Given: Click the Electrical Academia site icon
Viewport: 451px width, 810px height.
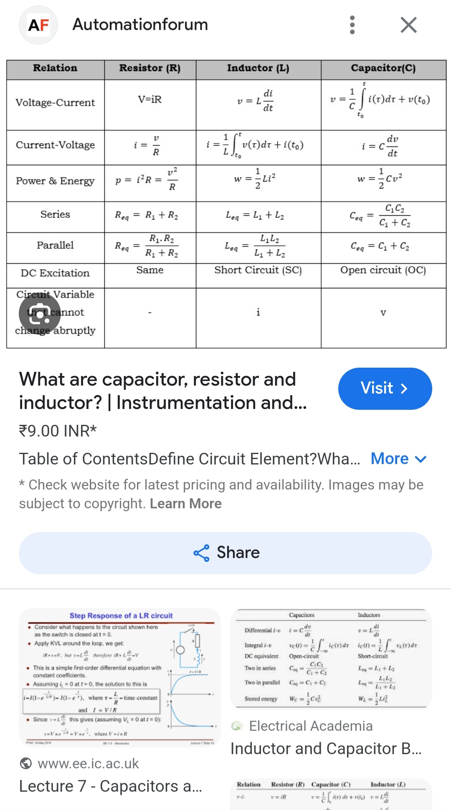Looking at the screenshot, I should [237, 726].
